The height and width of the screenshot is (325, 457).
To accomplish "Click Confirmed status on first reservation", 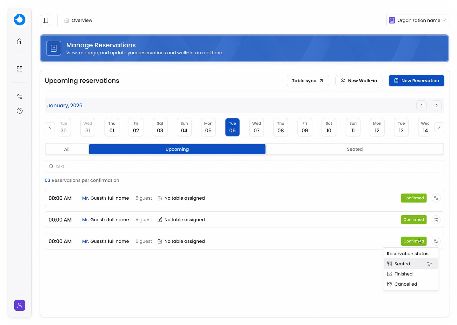I will coord(414,198).
